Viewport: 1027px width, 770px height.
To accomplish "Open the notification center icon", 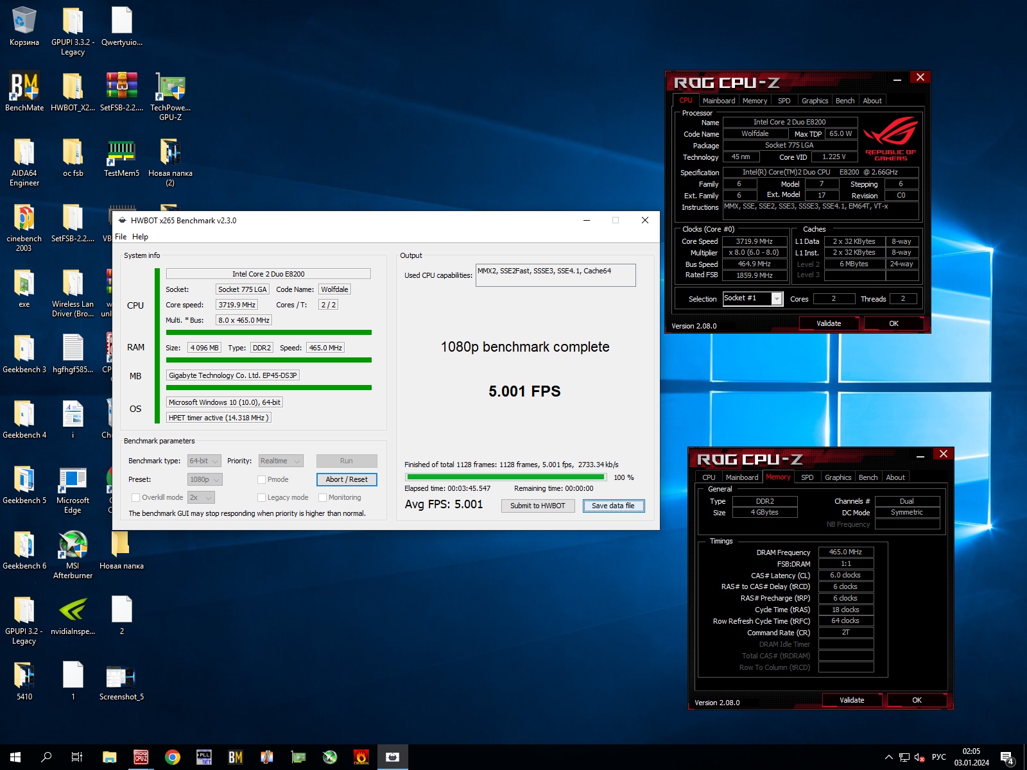I will point(1007,757).
